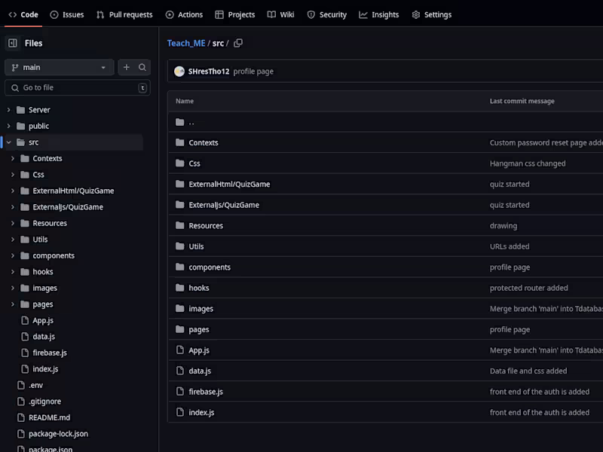This screenshot has width=603, height=452.
Task: Go to parent directory row
Action: tap(191, 122)
